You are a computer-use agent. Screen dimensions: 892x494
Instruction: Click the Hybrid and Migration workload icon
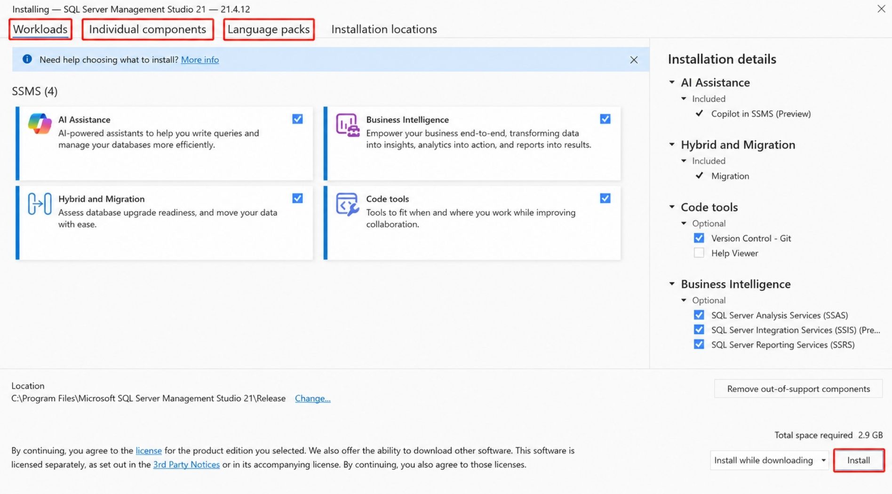pyautogui.click(x=40, y=204)
